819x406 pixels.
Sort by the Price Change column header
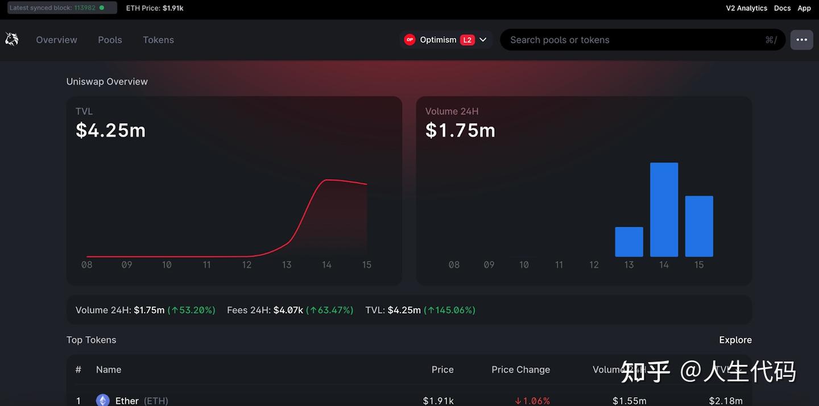tap(520, 370)
